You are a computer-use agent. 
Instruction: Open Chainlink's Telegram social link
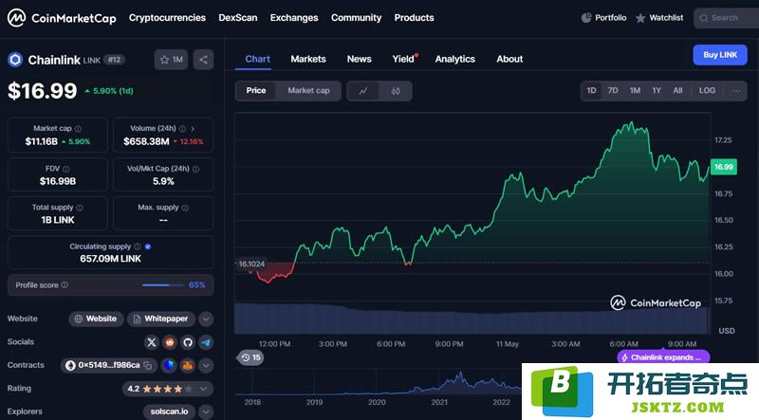[206, 342]
